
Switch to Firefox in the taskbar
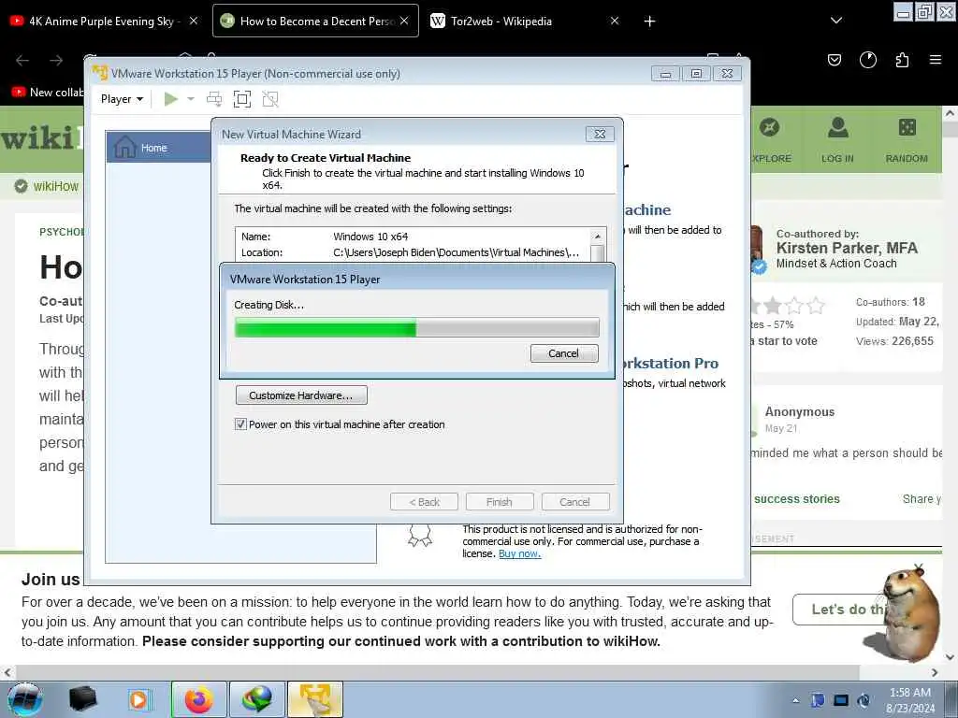[x=198, y=699]
